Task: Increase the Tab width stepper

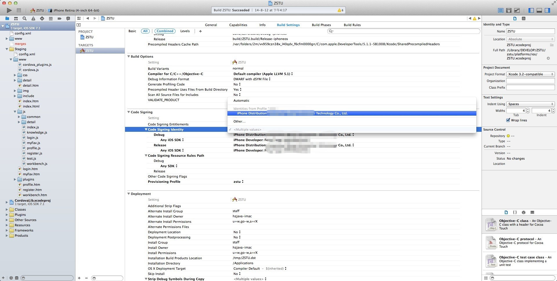Action: click(x=528, y=110)
